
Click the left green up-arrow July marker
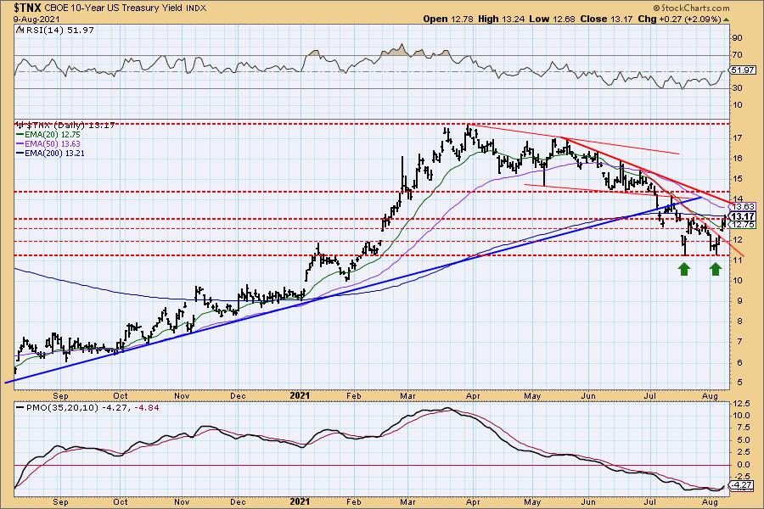[684, 269]
